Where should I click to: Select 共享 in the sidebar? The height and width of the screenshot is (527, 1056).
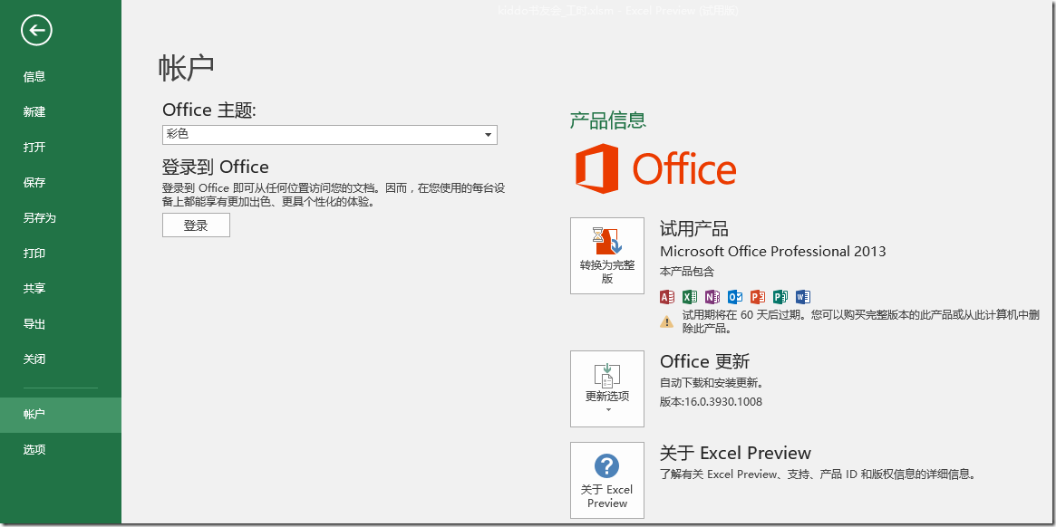(34, 289)
